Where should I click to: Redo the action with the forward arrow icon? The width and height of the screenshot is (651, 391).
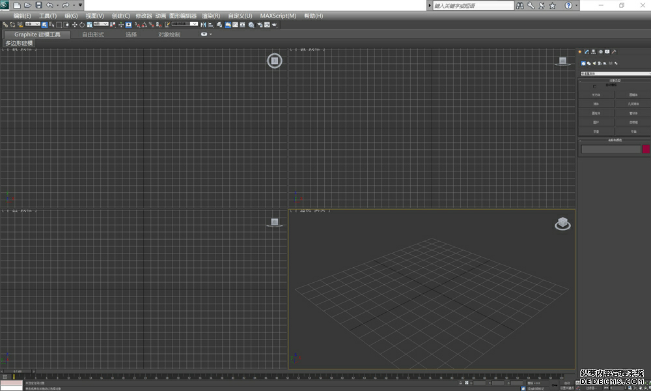point(65,5)
